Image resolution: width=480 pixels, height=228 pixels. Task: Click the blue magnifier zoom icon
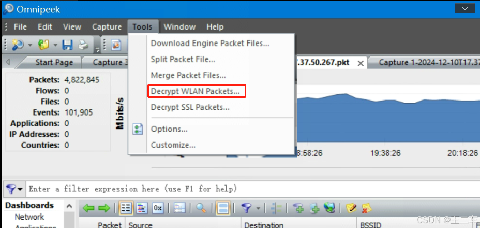click(x=201, y=208)
